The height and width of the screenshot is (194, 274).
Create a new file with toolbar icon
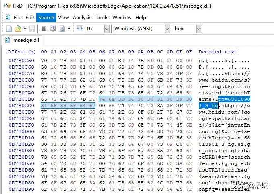(9, 29)
